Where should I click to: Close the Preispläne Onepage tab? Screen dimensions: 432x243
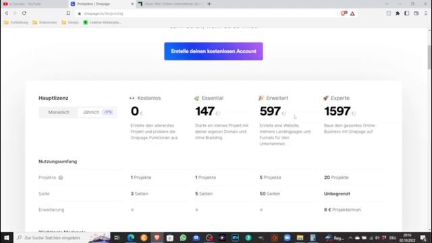tap(132, 4)
